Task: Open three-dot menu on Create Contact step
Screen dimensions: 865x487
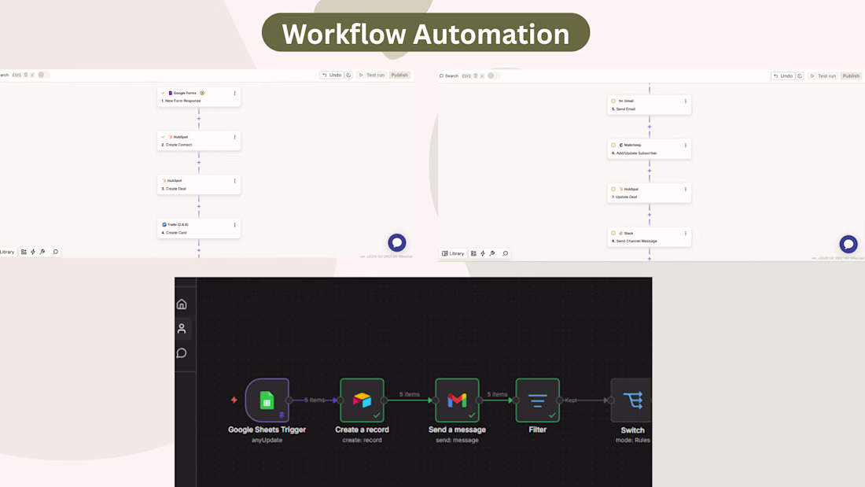Action: [x=234, y=137]
